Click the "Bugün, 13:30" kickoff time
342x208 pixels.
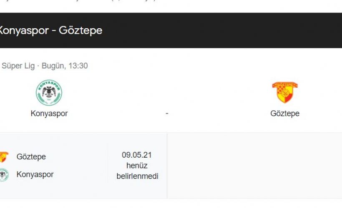tap(65, 66)
